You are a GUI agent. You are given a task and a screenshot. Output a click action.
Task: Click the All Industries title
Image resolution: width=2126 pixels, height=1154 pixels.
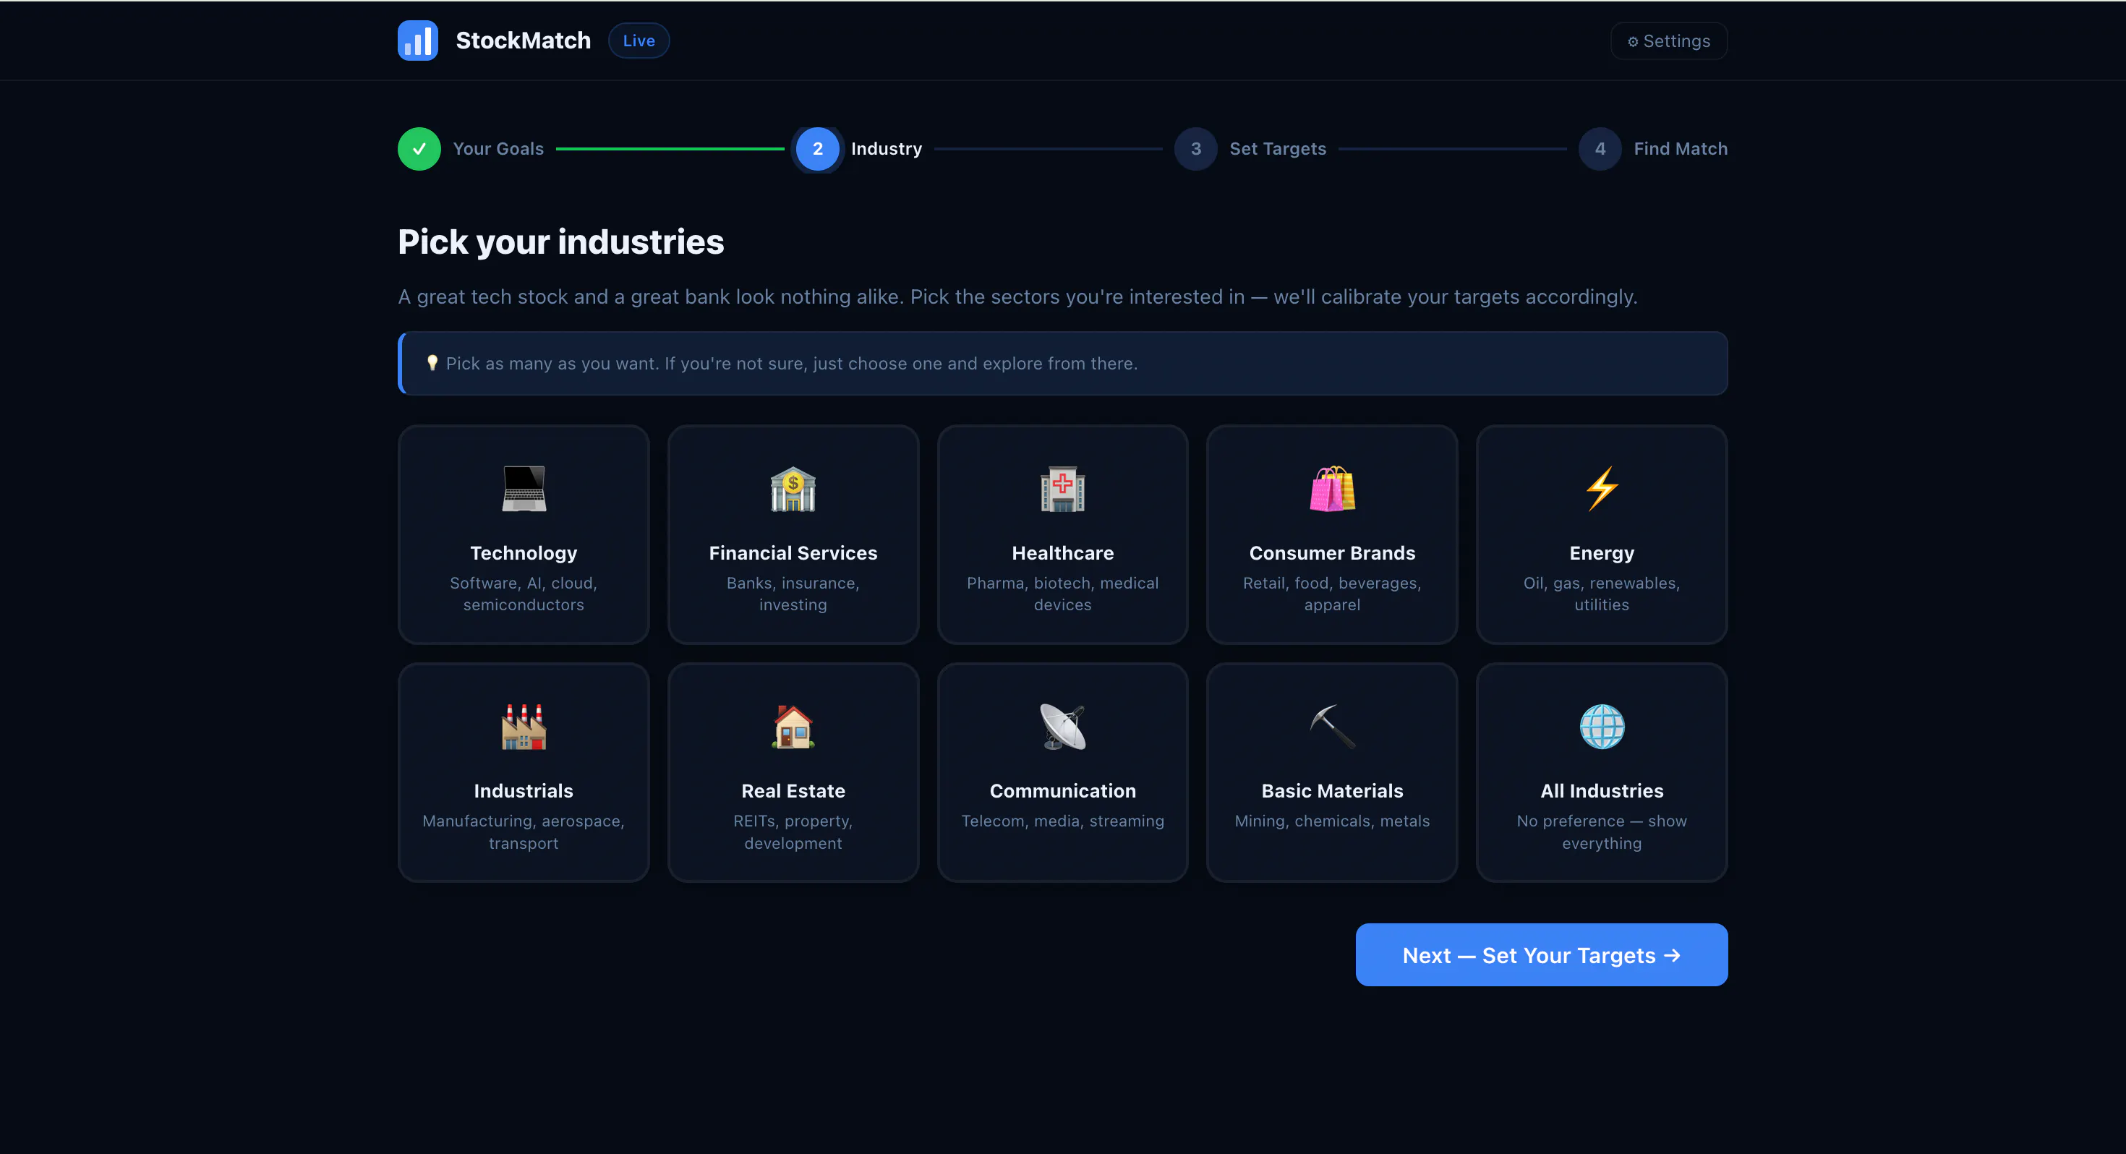pos(1602,791)
